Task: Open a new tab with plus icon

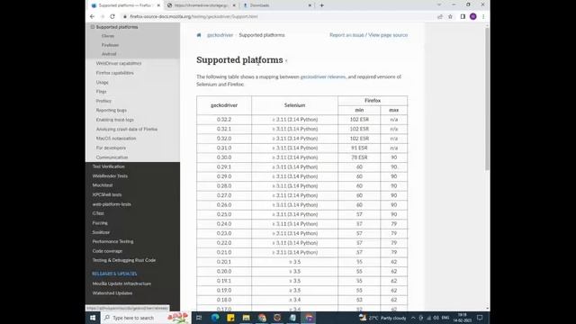Action: (x=322, y=5)
